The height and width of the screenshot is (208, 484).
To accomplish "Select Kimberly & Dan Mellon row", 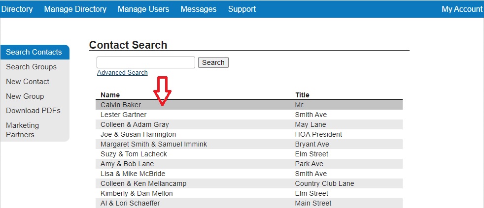I will (x=137, y=193).
